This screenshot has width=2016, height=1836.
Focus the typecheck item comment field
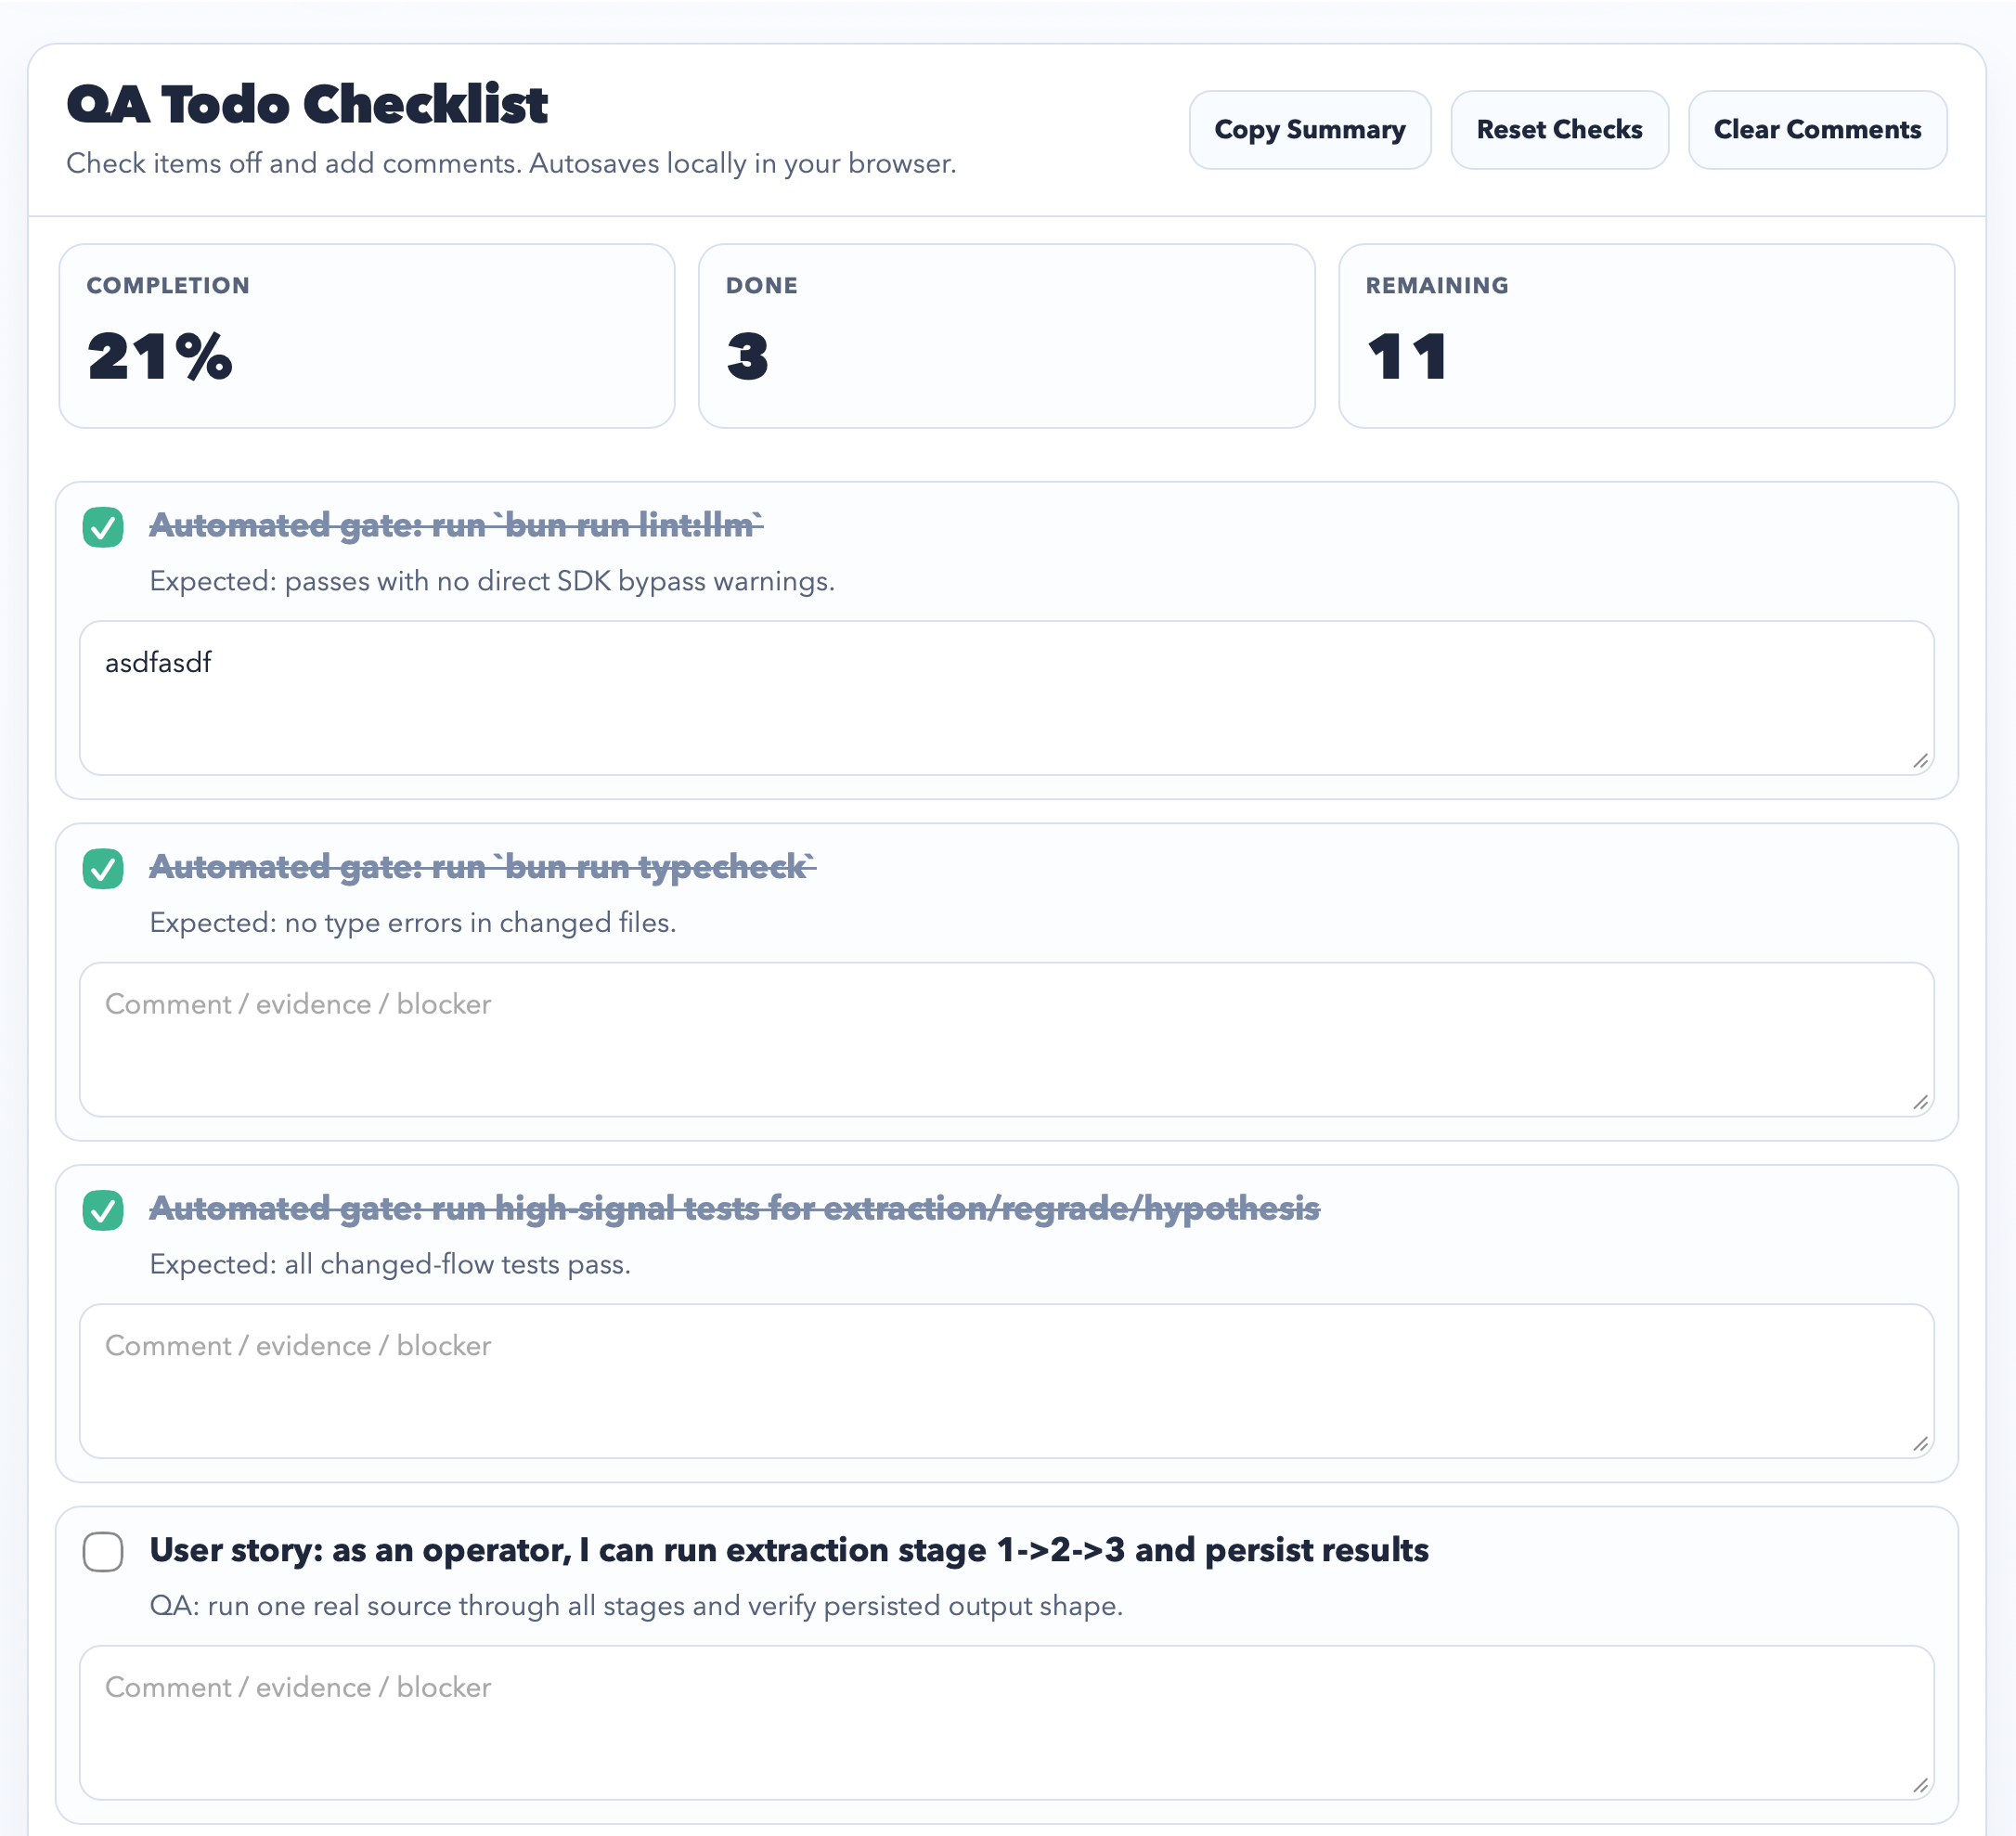point(1005,1039)
